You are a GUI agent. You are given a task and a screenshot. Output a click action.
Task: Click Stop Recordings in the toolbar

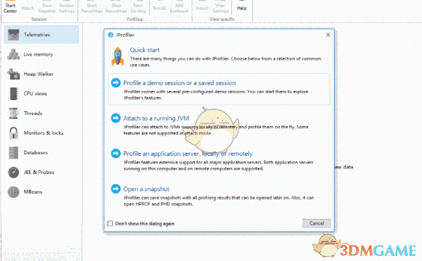click(116, 7)
